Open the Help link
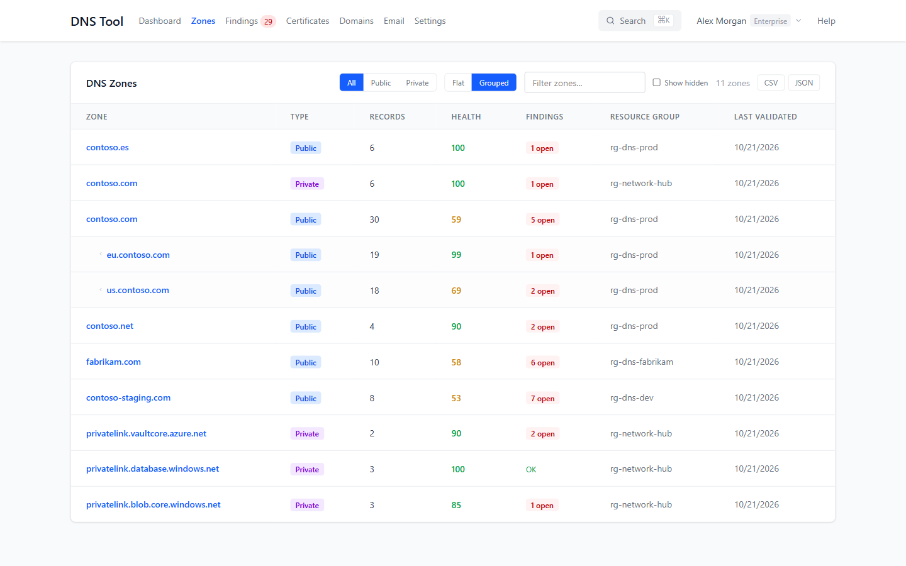Screen dimensions: 906x566 point(826,21)
